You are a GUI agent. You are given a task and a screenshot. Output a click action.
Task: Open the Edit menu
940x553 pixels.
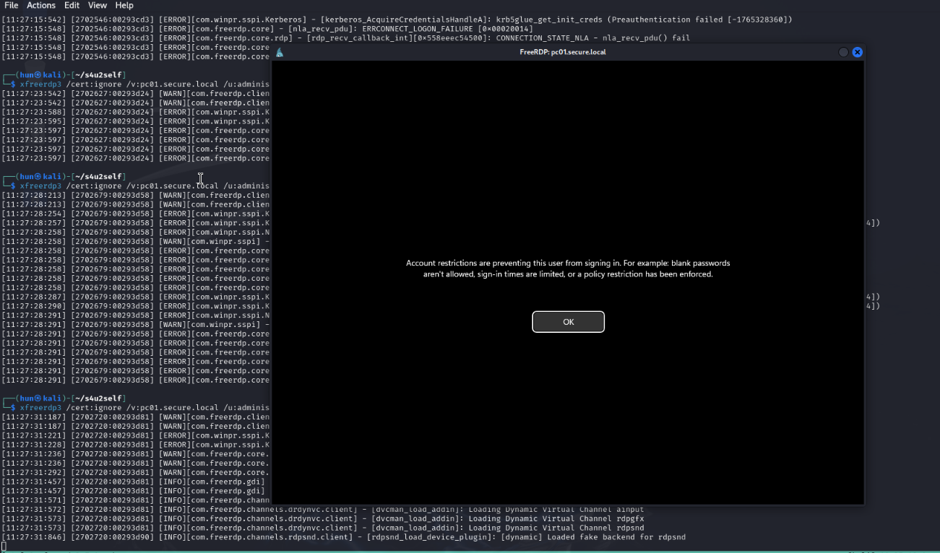pos(72,5)
